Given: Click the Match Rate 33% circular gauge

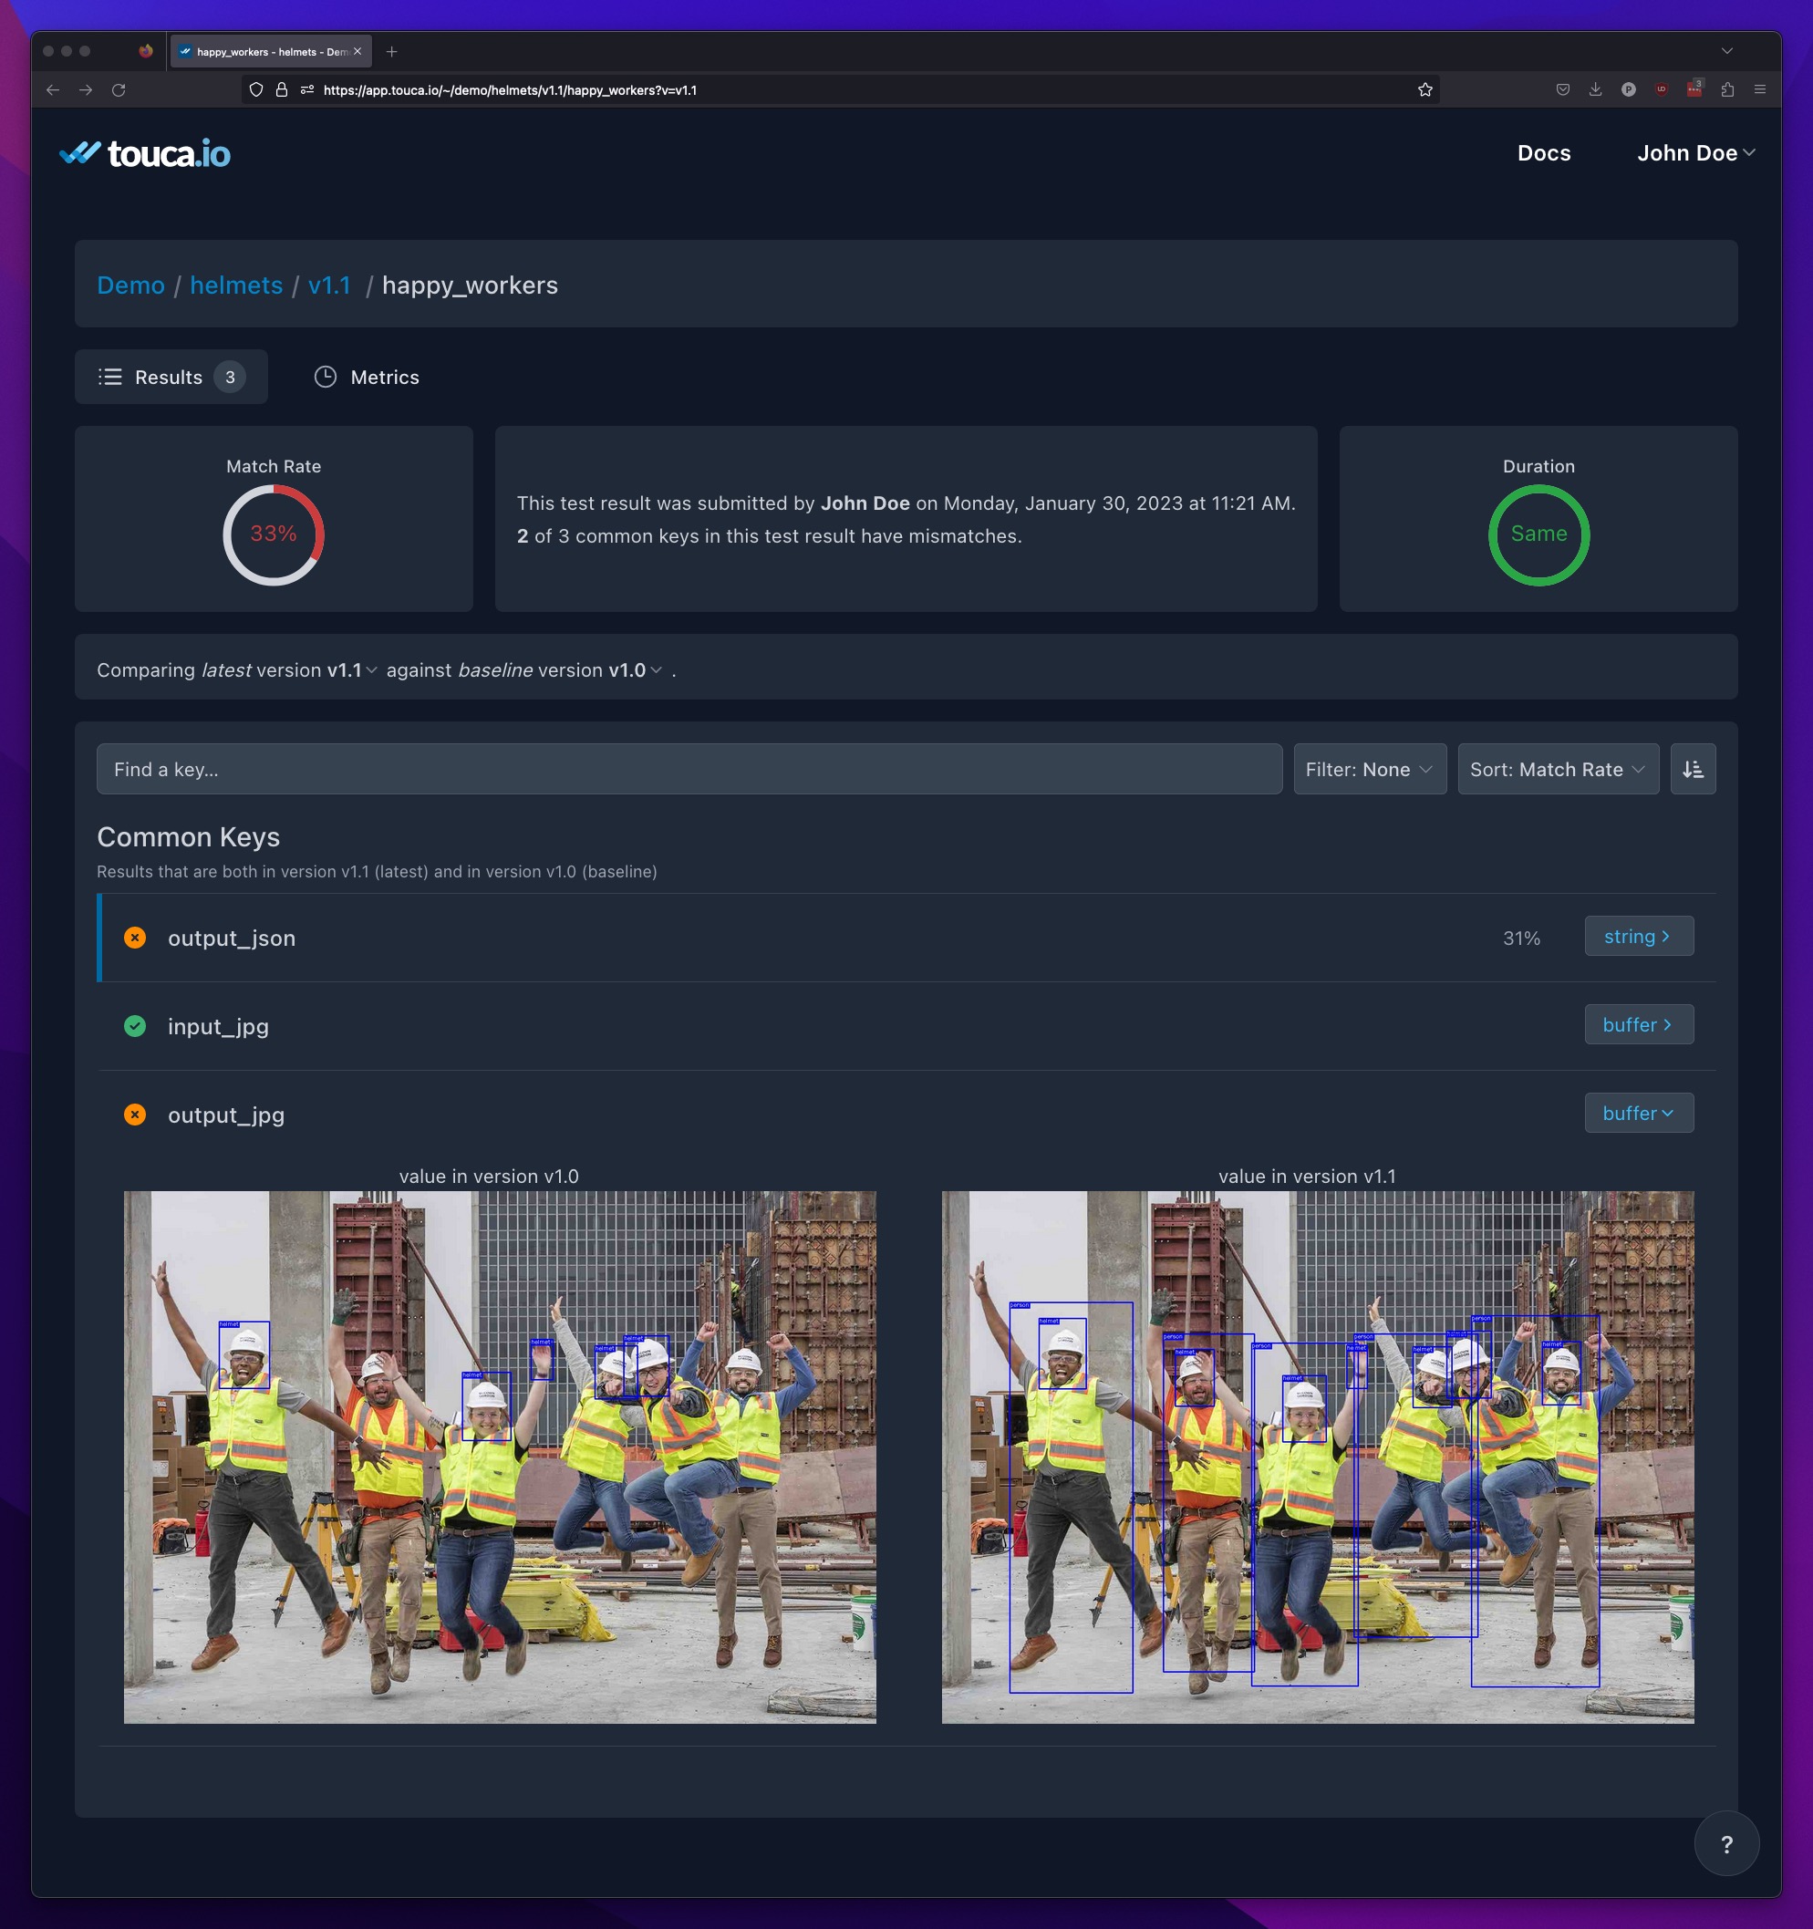Looking at the screenshot, I should pos(274,534).
